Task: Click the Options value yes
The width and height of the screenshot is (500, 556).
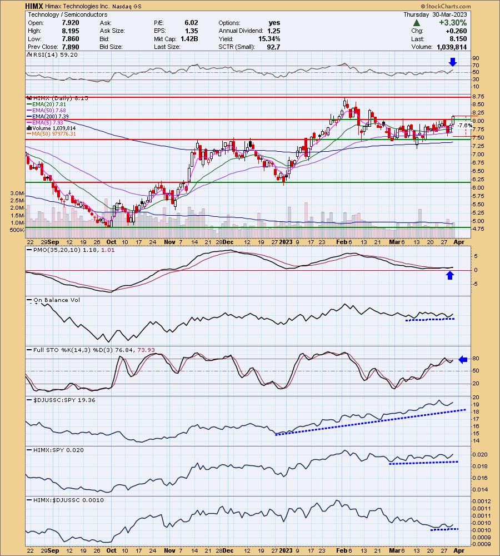Action: point(274,23)
